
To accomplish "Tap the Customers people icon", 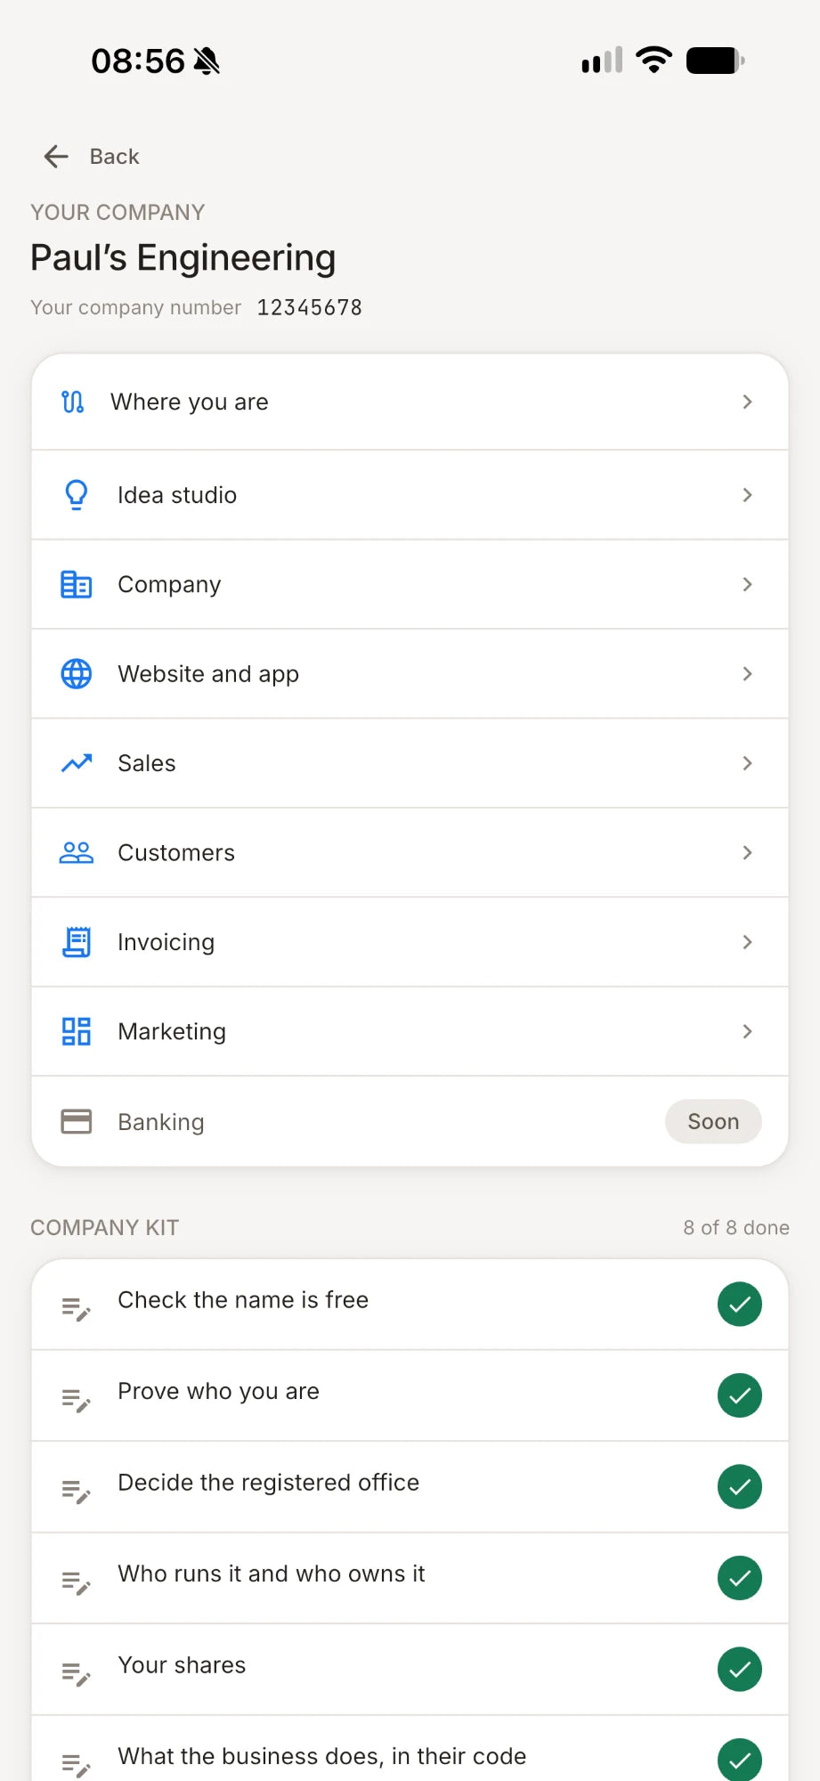I will tap(77, 852).
